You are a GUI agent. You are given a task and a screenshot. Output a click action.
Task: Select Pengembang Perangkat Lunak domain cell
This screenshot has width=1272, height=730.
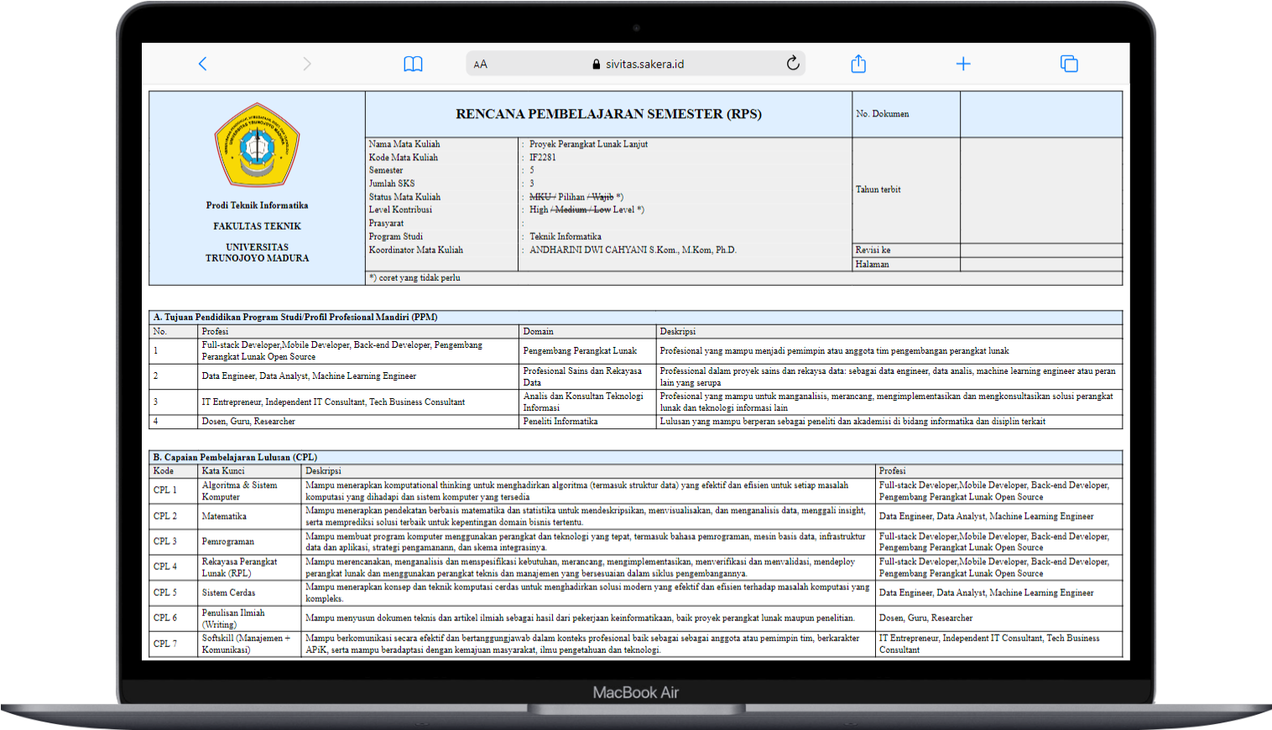587,351
